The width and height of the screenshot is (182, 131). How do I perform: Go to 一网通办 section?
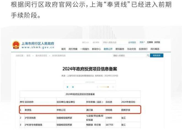pyautogui.click(x=84, y=49)
